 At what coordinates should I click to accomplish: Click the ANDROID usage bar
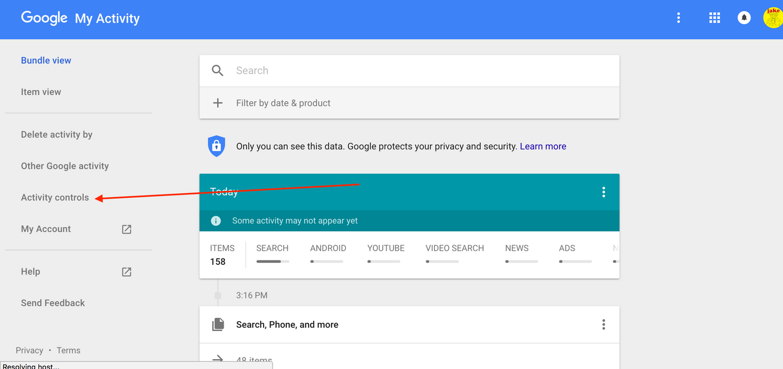tap(327, 262)
